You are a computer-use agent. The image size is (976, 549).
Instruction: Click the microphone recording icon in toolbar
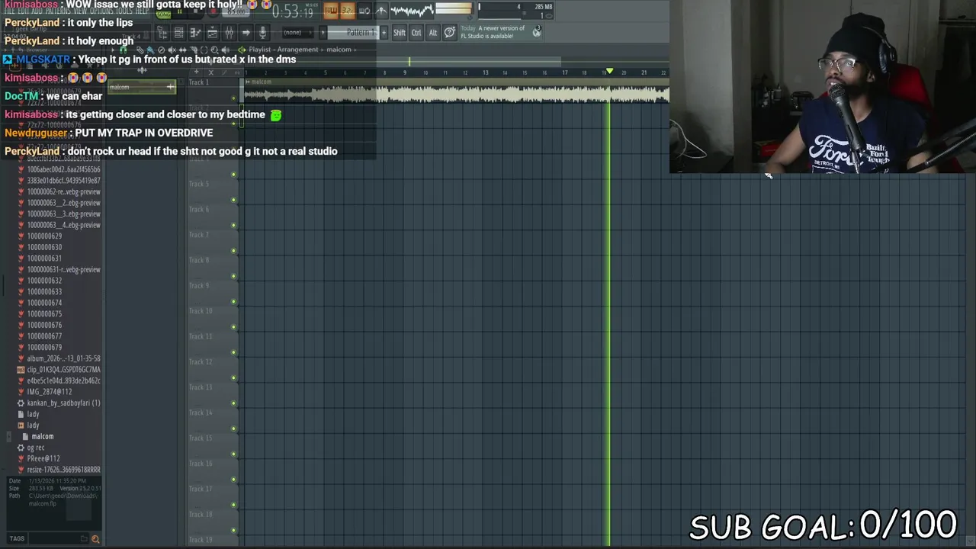pyautogui.click(x=263, y=32)
